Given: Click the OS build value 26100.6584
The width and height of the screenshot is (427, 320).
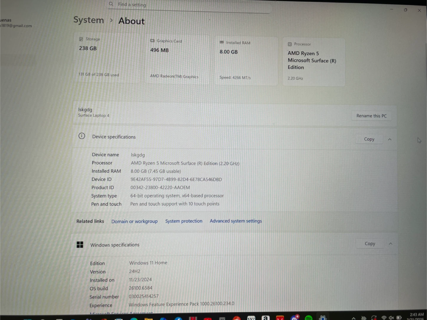Looking at the screenshot, I should [141, 288].
